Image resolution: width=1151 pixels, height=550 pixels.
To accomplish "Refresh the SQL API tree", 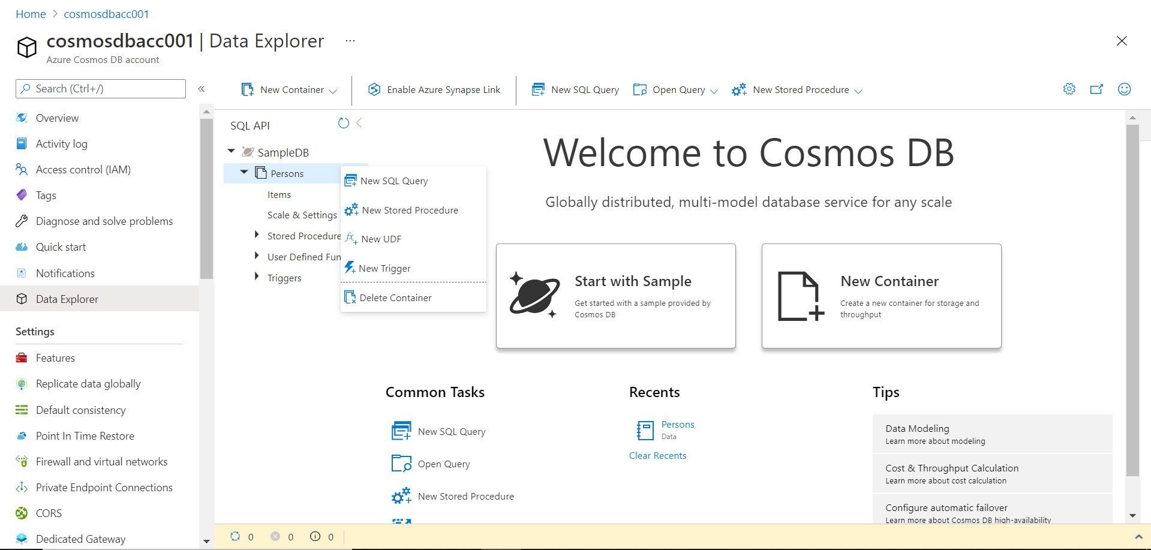I will point(344,123).
